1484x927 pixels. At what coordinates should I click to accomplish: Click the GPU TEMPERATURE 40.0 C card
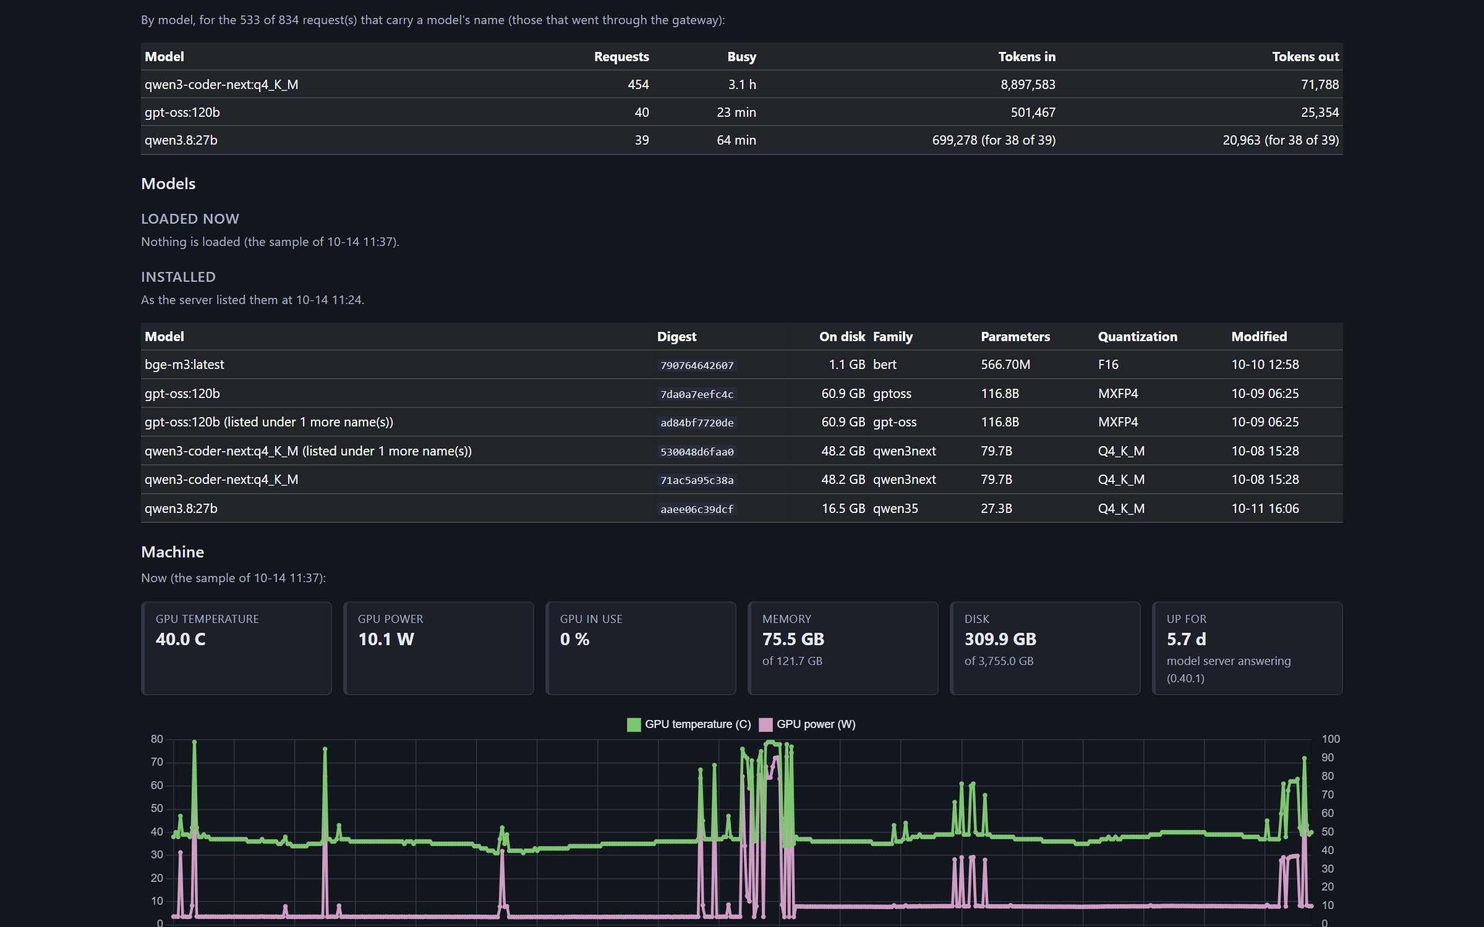coord(236,648)
